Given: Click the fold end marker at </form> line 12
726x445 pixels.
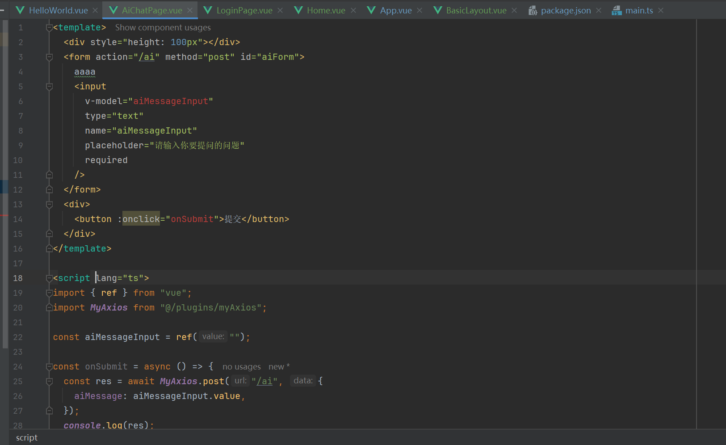Looking at the screenshot, I should click(x=49, y=189).
